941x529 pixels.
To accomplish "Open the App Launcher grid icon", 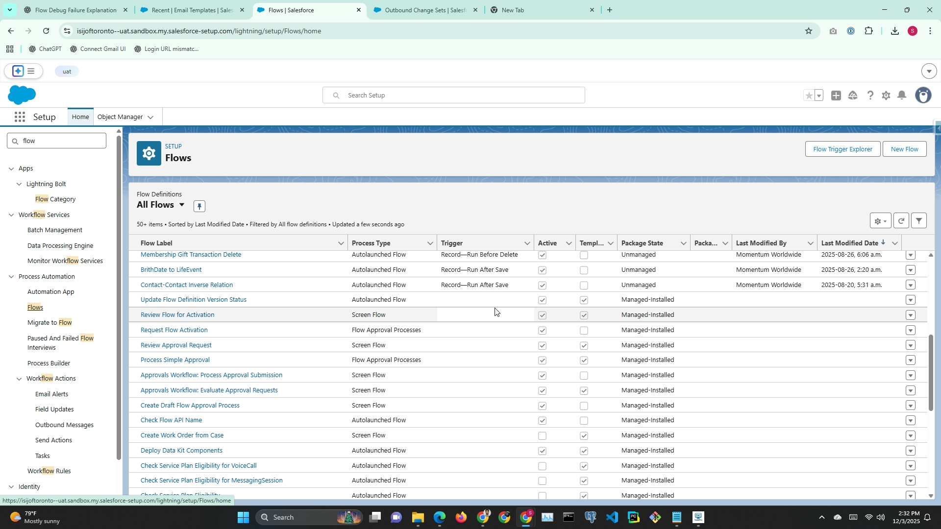I will coord(20,117).
